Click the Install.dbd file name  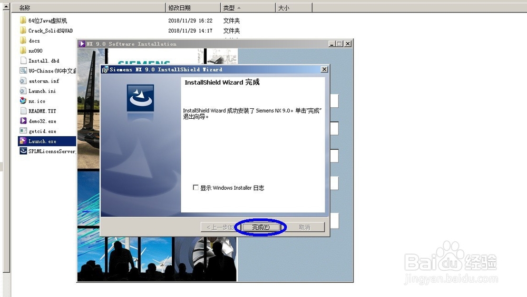tap(44, 61)
